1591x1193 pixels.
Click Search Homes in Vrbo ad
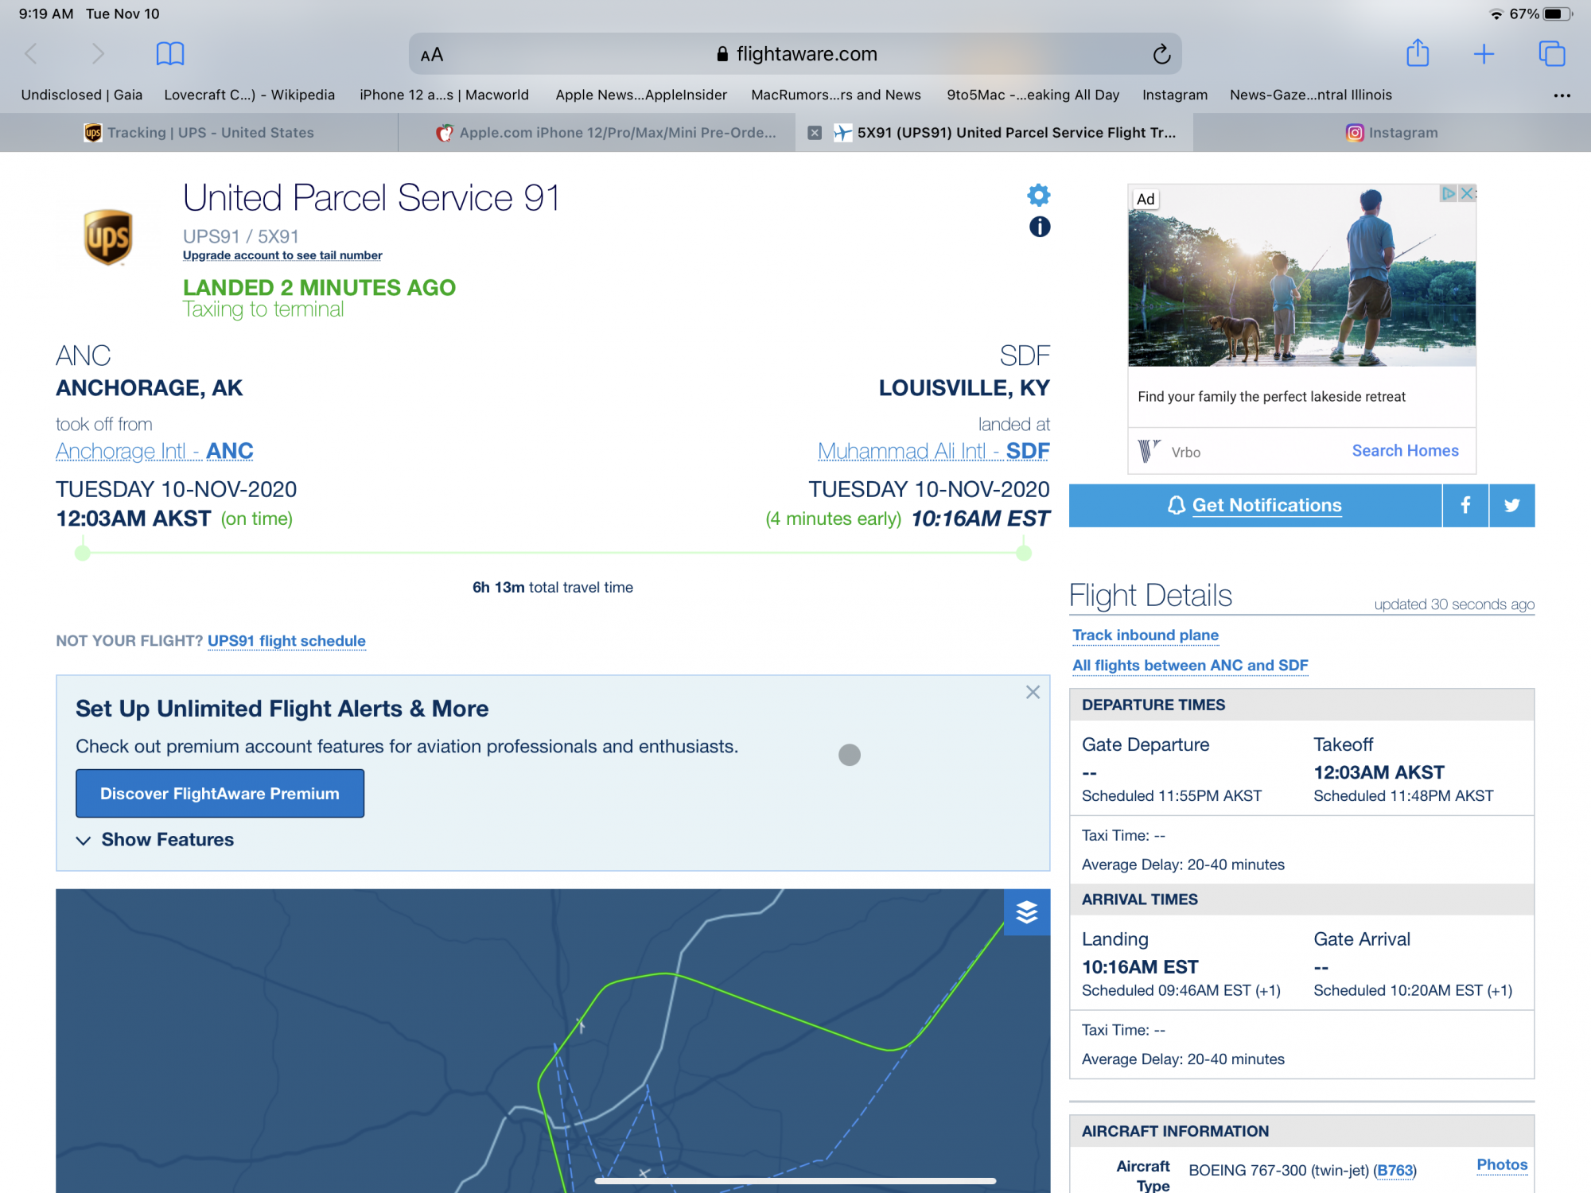click(1405, 451)
